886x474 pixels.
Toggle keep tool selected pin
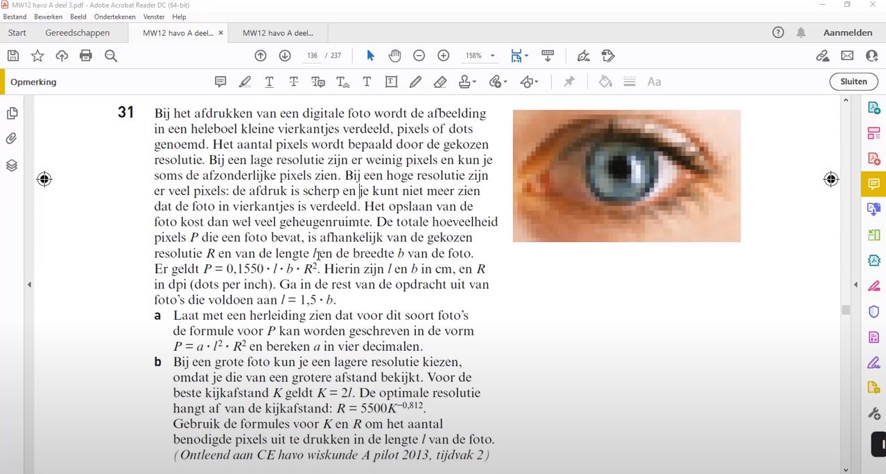[x=569, y=82]
